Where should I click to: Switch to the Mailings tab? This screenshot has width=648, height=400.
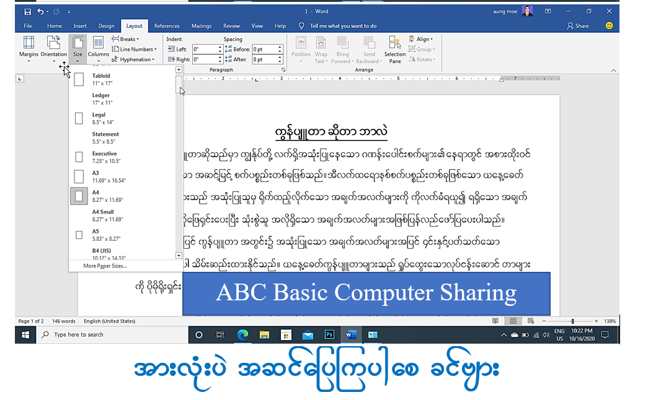[x=202, y=25]
